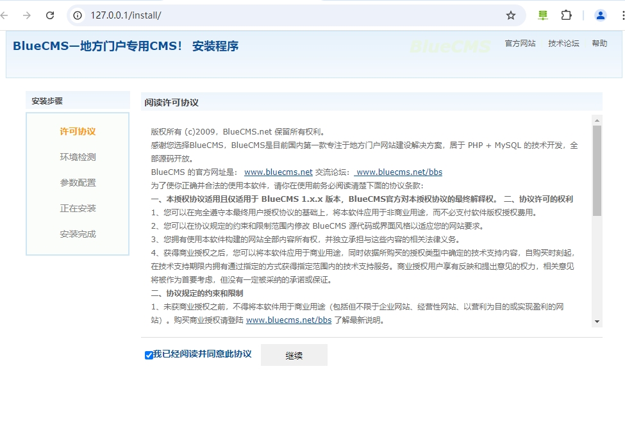Click the 版权所有 (c)2009 line

[238, 132]
